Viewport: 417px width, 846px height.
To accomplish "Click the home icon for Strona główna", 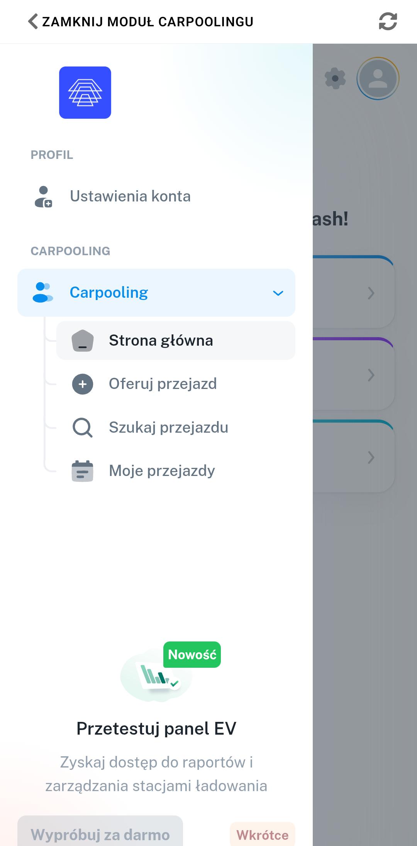I will [83, 341].
